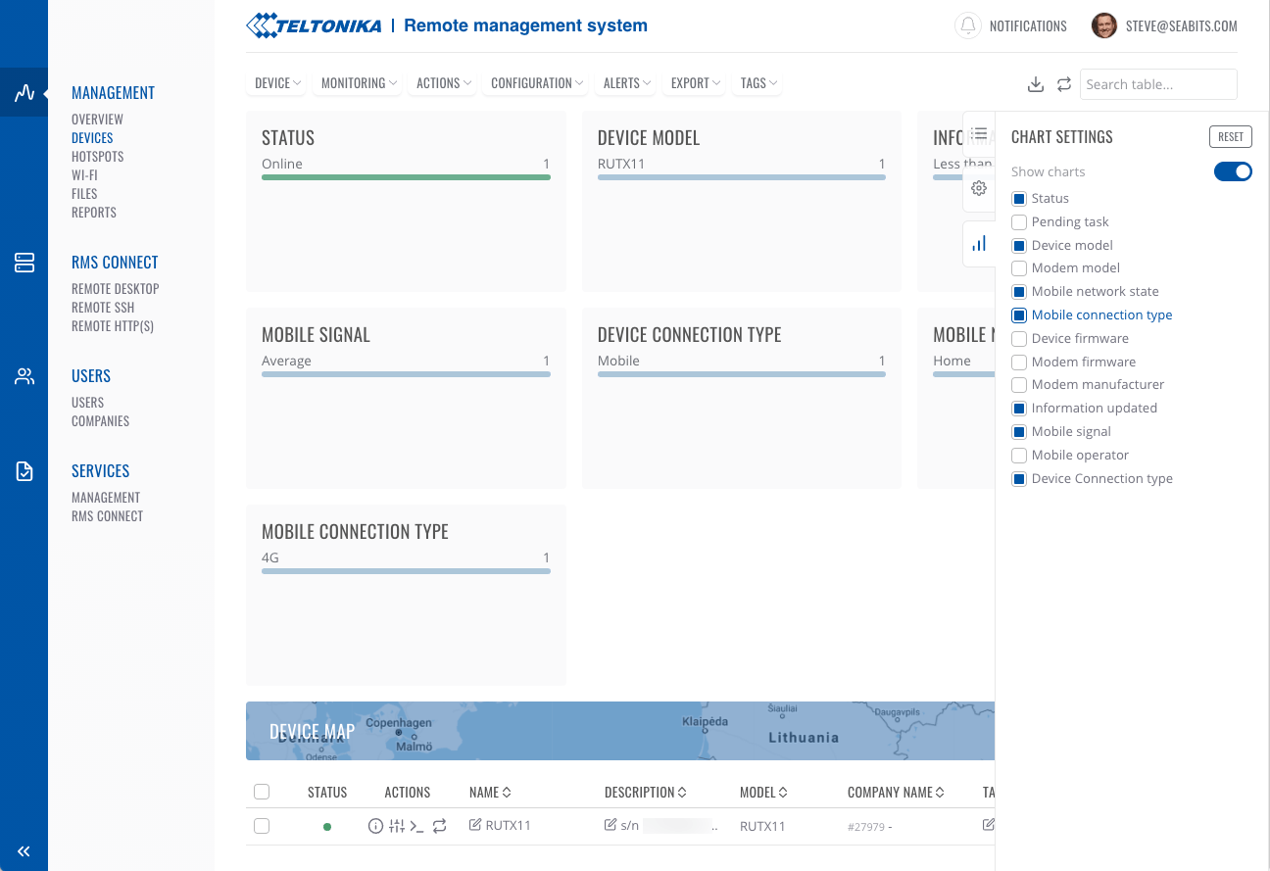Open the Management section icon in sidebar
Screen dimensions: 1270x871
[x=24, y=93]
